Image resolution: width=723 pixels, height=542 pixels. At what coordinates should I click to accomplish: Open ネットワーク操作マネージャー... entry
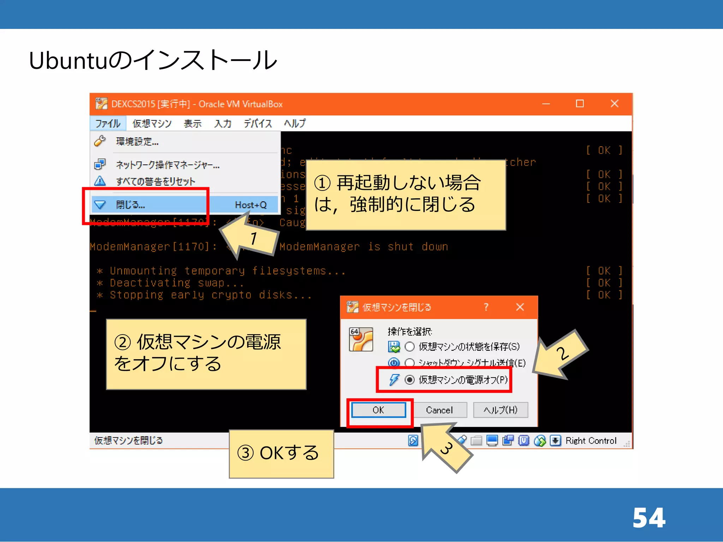coord(185,164)
